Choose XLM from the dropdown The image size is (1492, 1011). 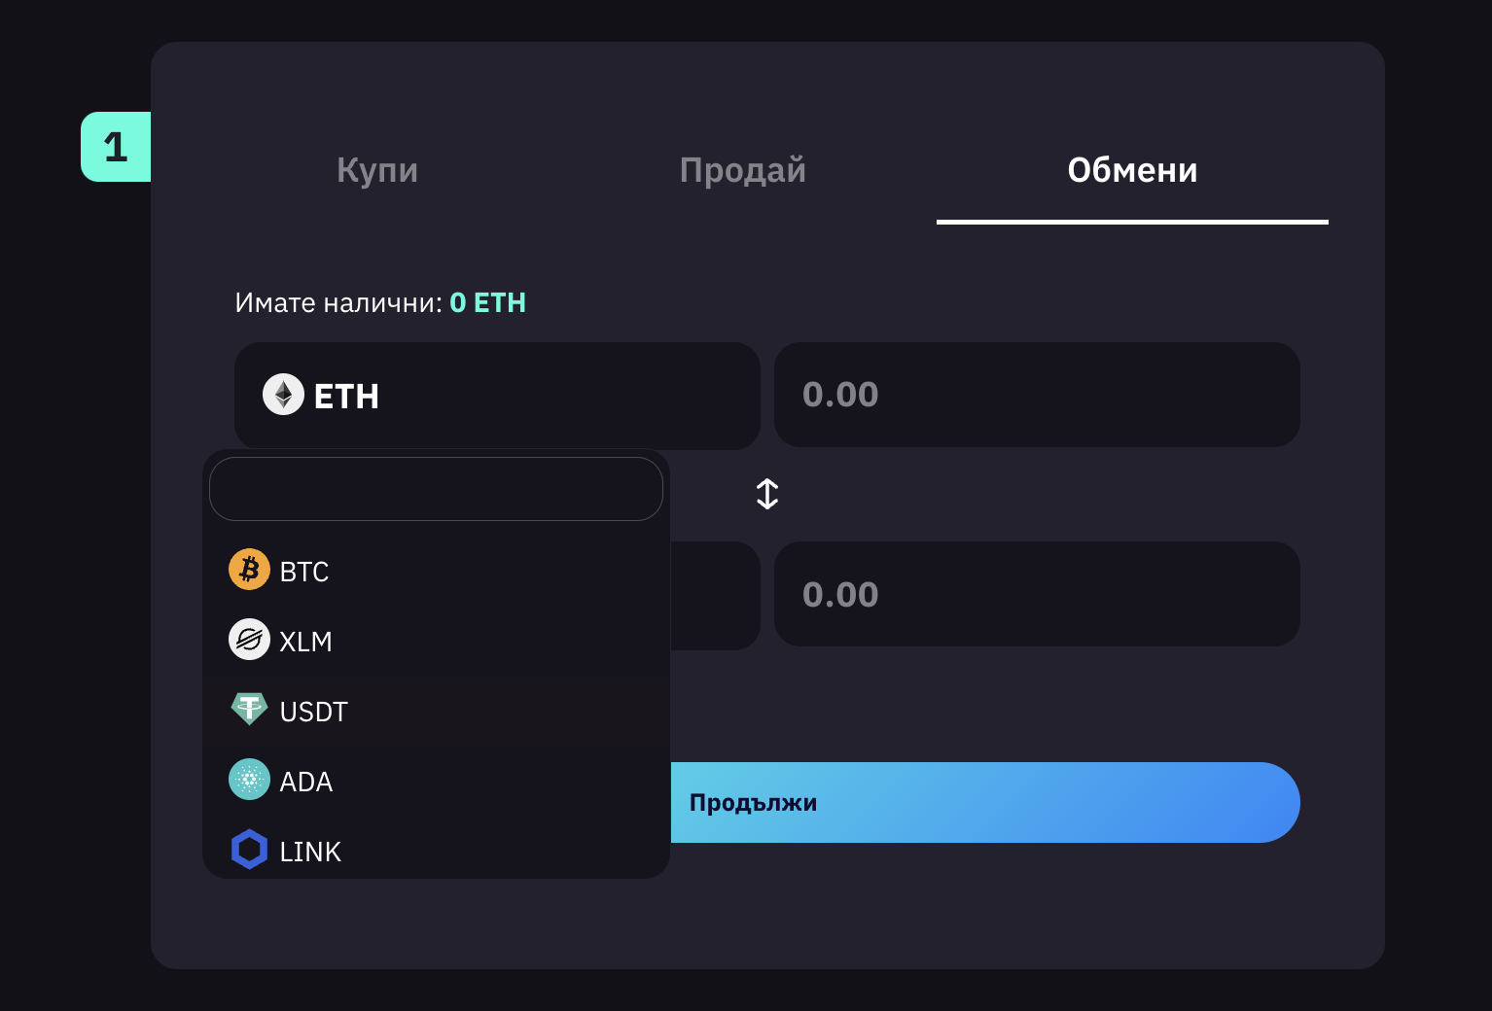(x=436, y=641)
